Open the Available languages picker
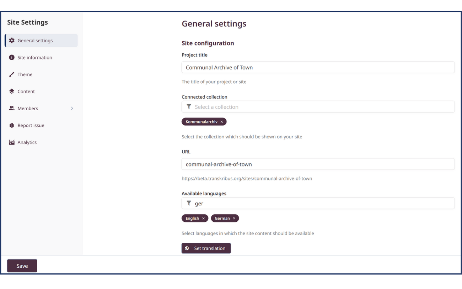The width and height of the screenshot is (462, 289). tap(249, 203)
